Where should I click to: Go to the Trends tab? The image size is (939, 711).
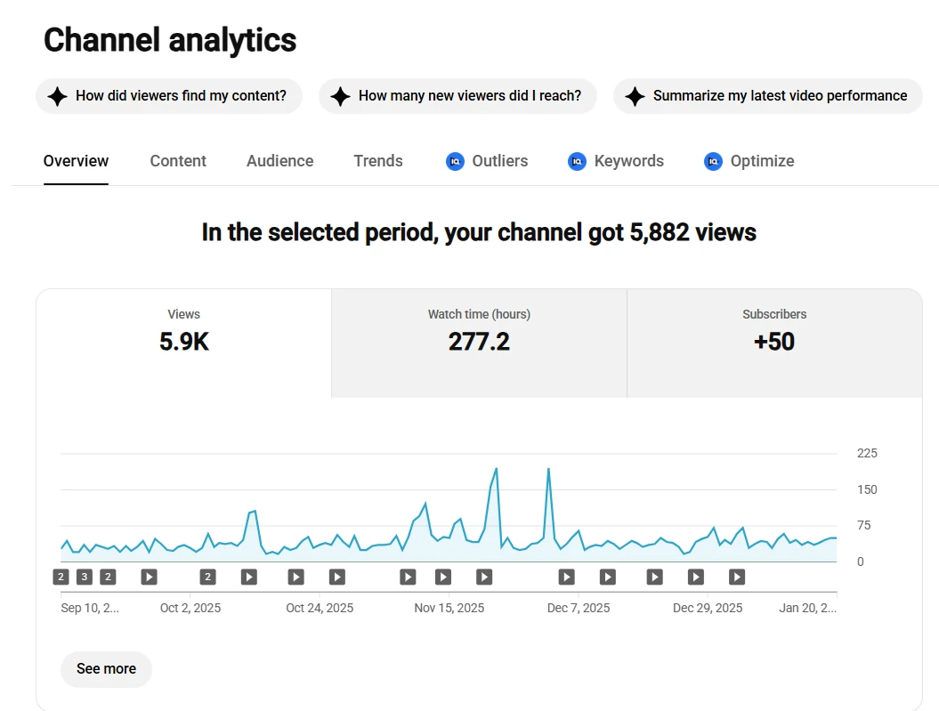click(x=378, y=161)
